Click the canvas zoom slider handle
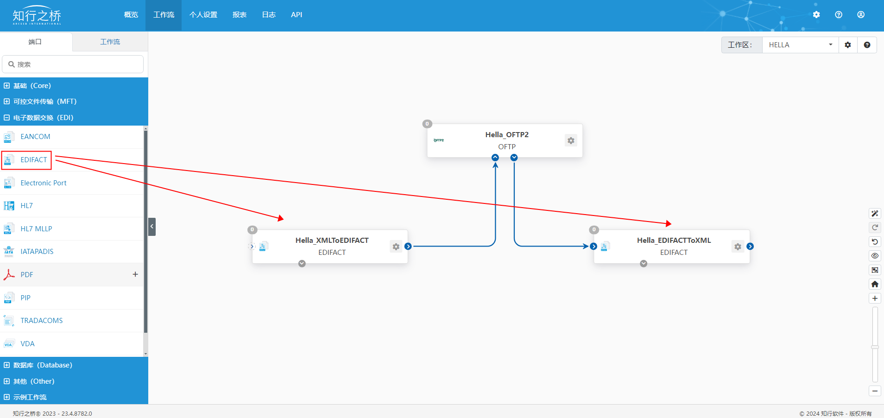The width and height of the screenshot is (884, 418). click(875, 347)
